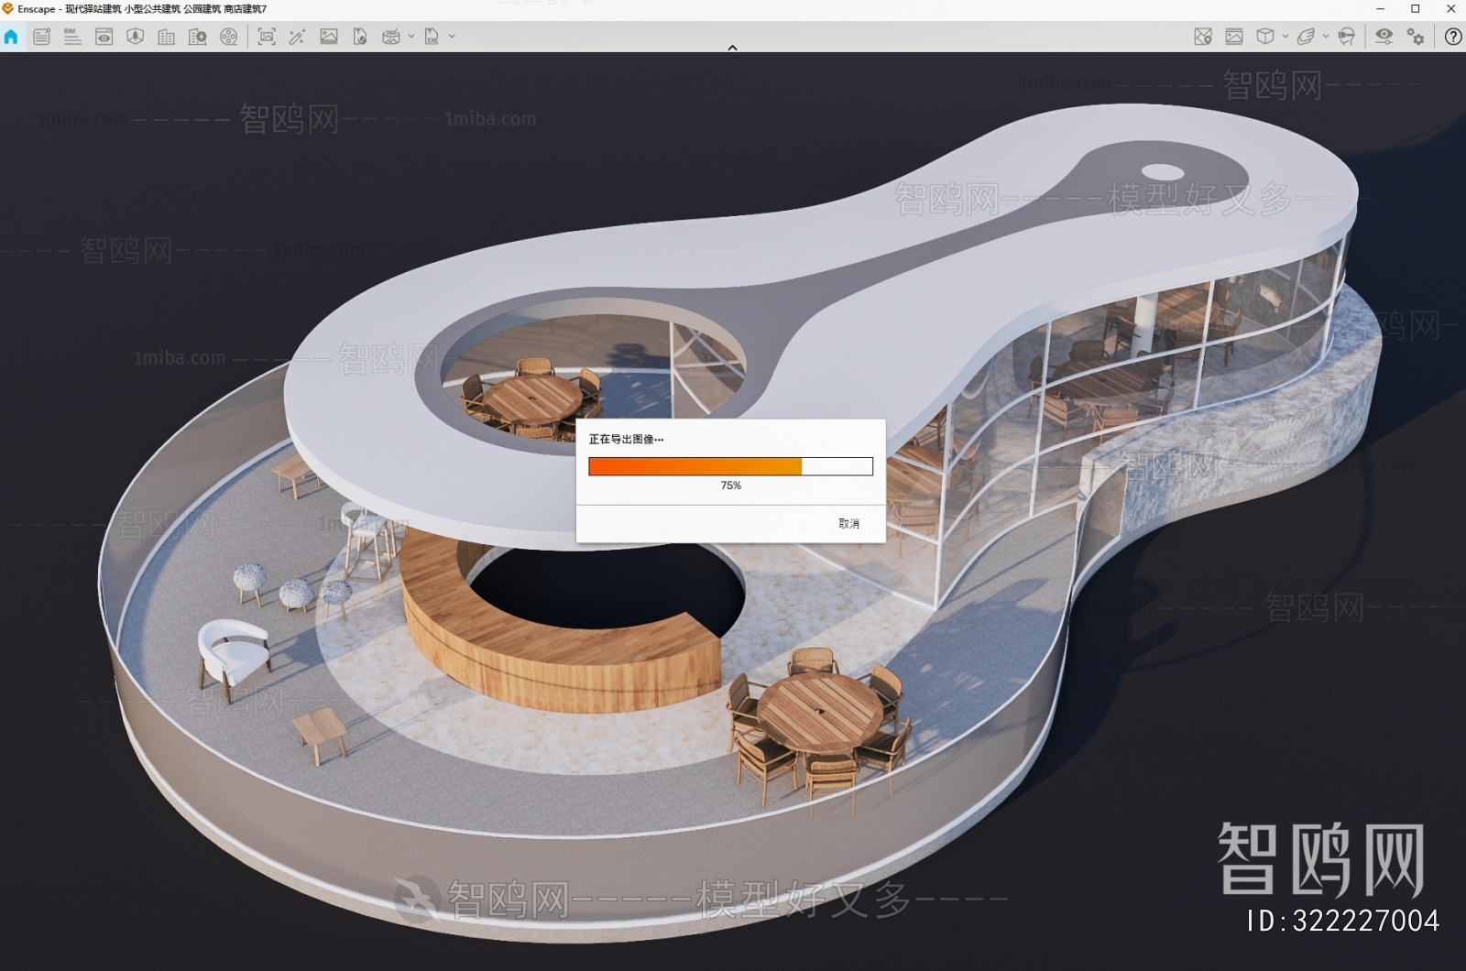Viewport: 1466px width, 971px height.
Task: Collapse the toolbar with the up chevron
Action: tap(732, 48)
